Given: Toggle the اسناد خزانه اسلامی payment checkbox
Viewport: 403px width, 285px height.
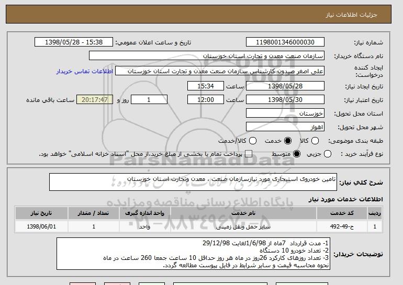Looking at the screenshot, I should click(249, 154).
